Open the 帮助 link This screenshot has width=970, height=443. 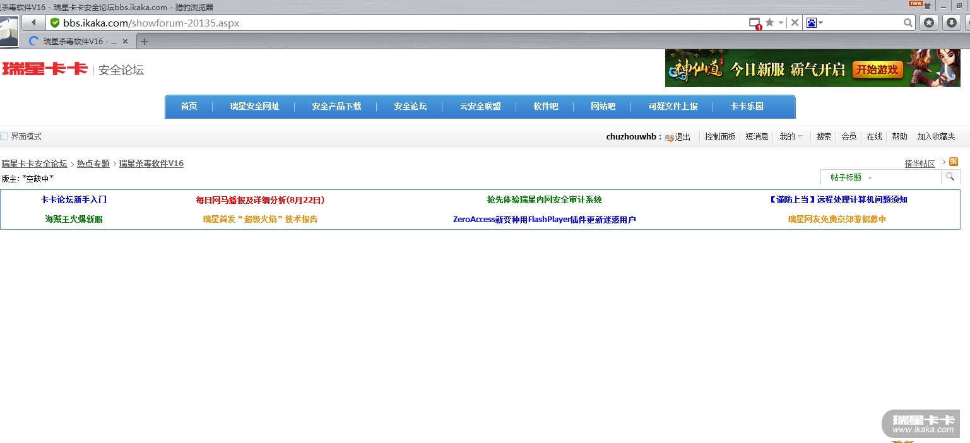(x=899, y=136)
